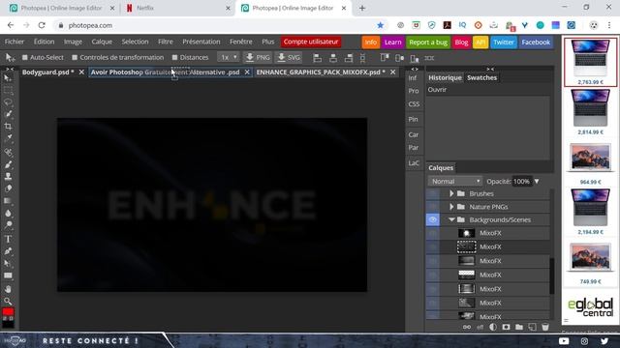
Task: Add a raster mask to layer
Action: click(x=506, y=327)
